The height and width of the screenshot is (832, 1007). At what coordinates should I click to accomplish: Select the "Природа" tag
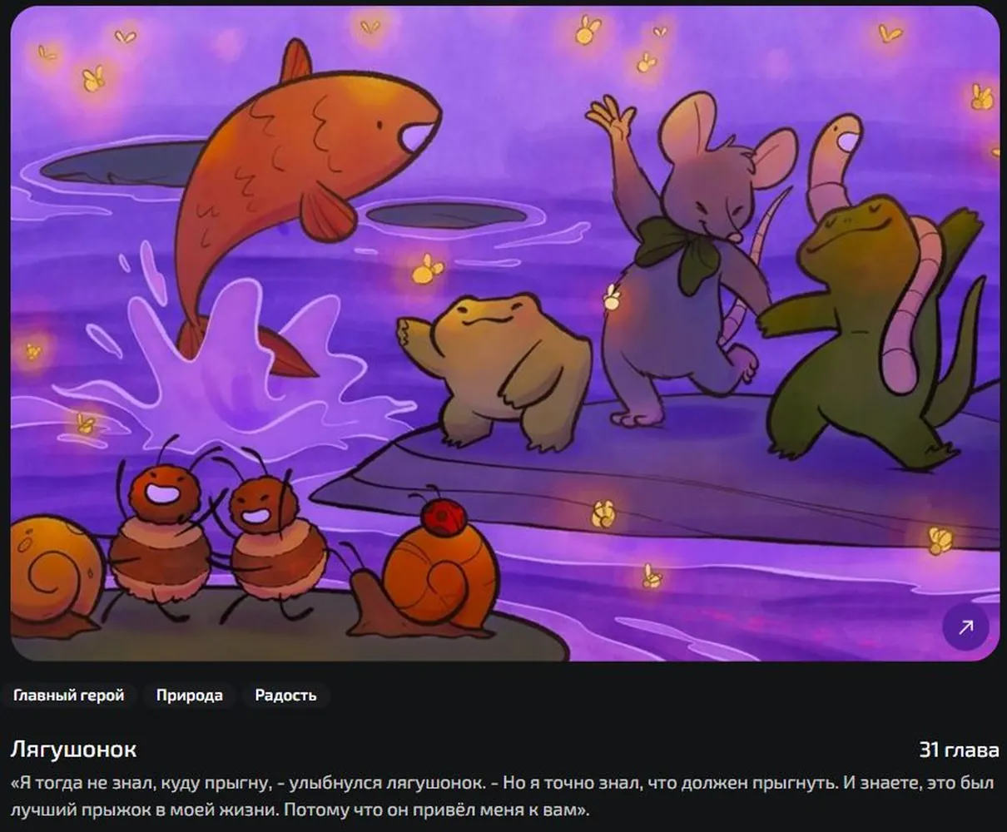[x=190, y=696]
